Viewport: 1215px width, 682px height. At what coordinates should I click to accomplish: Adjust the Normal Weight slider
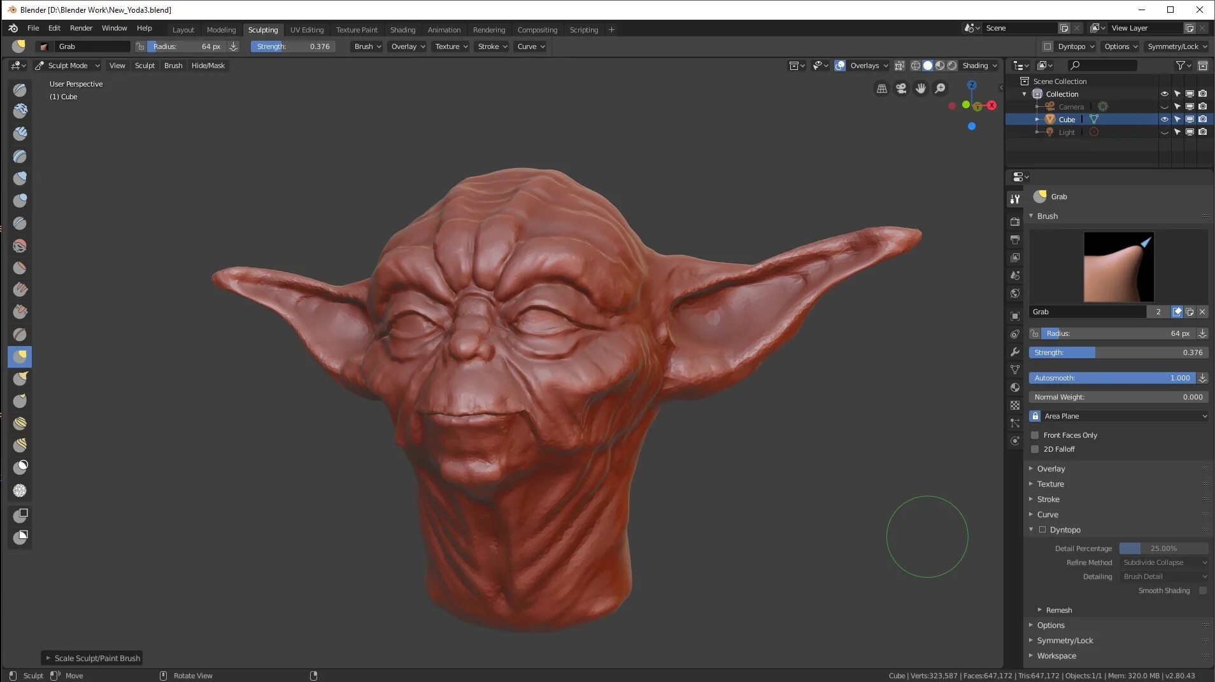coord(1118,397)
